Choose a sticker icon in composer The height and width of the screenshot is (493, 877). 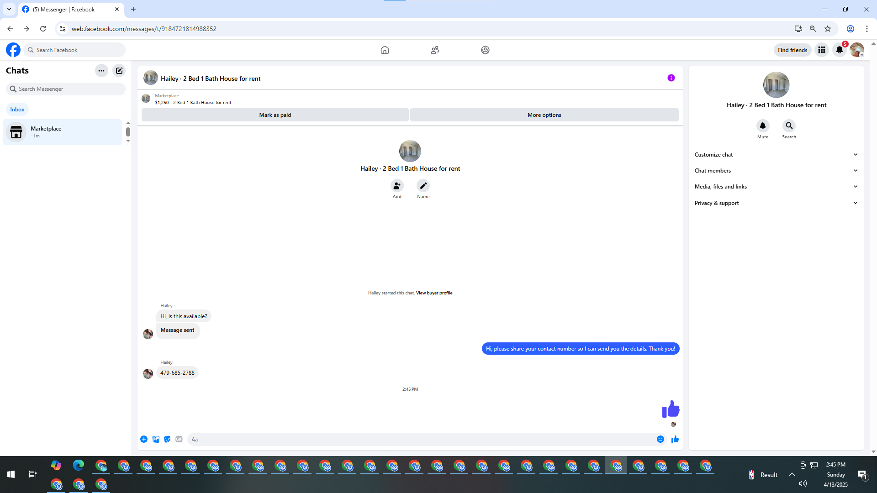(167, 439)
